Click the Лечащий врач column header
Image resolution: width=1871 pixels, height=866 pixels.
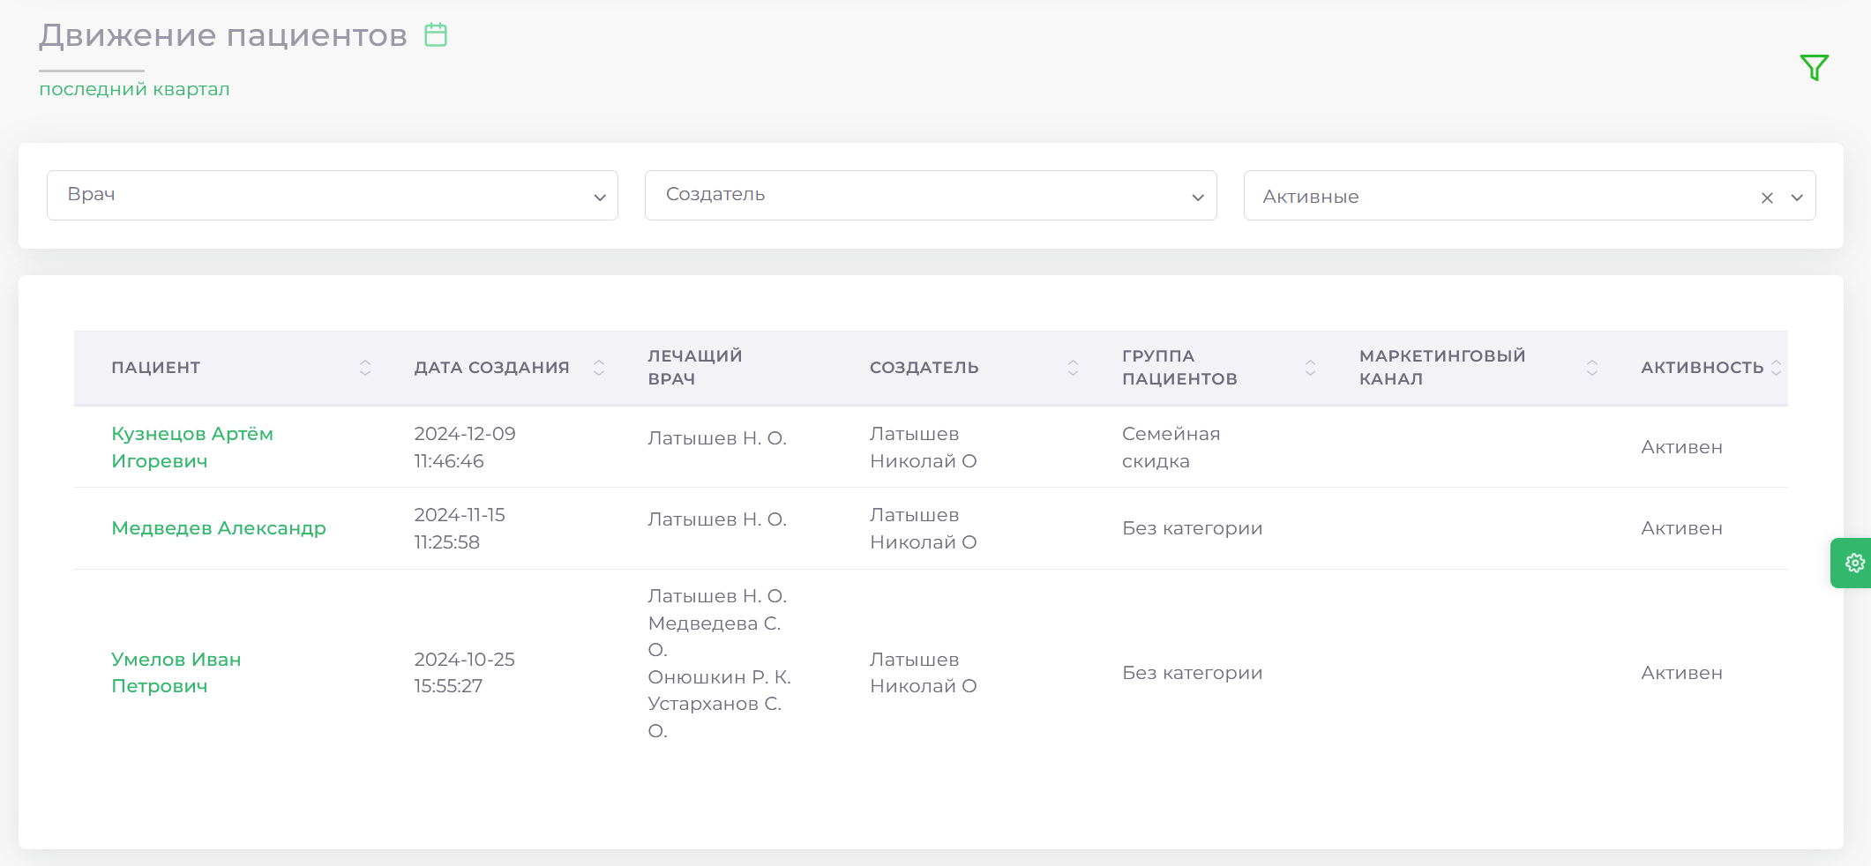(695, 368)
